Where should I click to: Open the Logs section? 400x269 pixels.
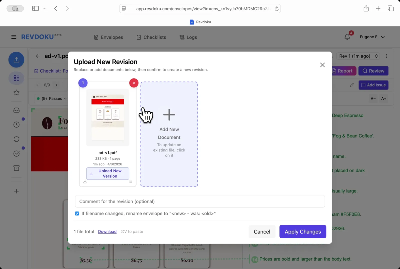coord(188,37)
